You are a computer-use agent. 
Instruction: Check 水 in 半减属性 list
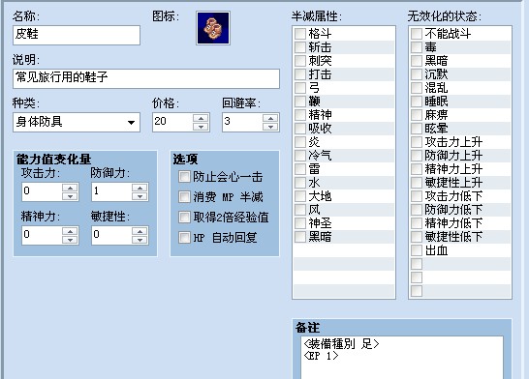[x=300, y=183]
